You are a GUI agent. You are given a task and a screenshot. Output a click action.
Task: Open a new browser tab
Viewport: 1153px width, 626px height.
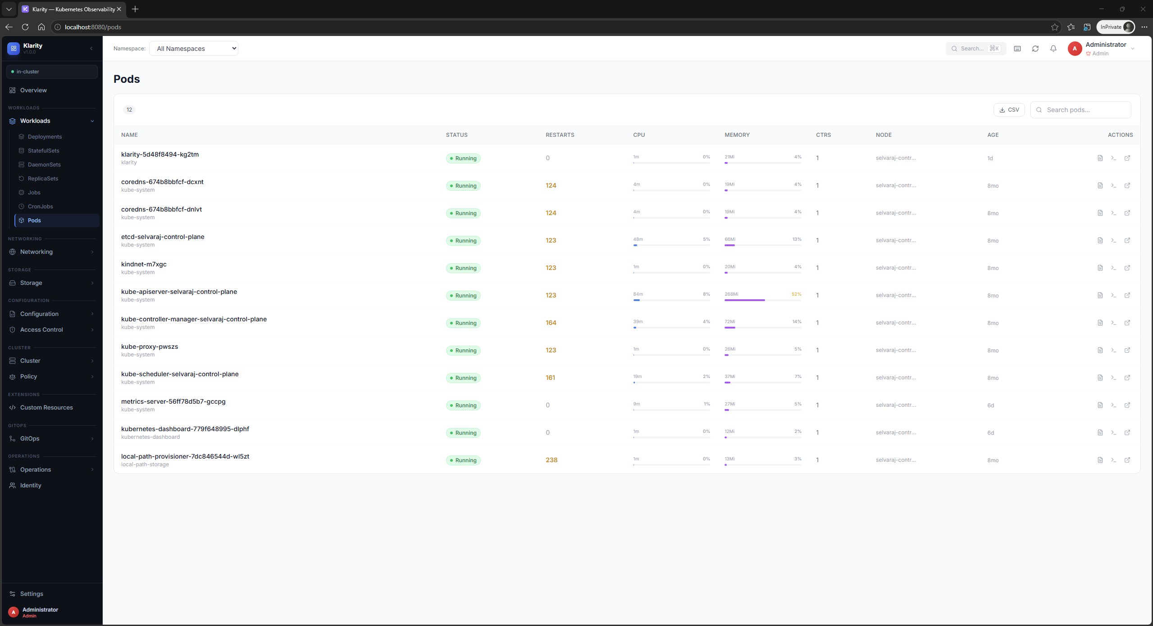tap(135, 9)
